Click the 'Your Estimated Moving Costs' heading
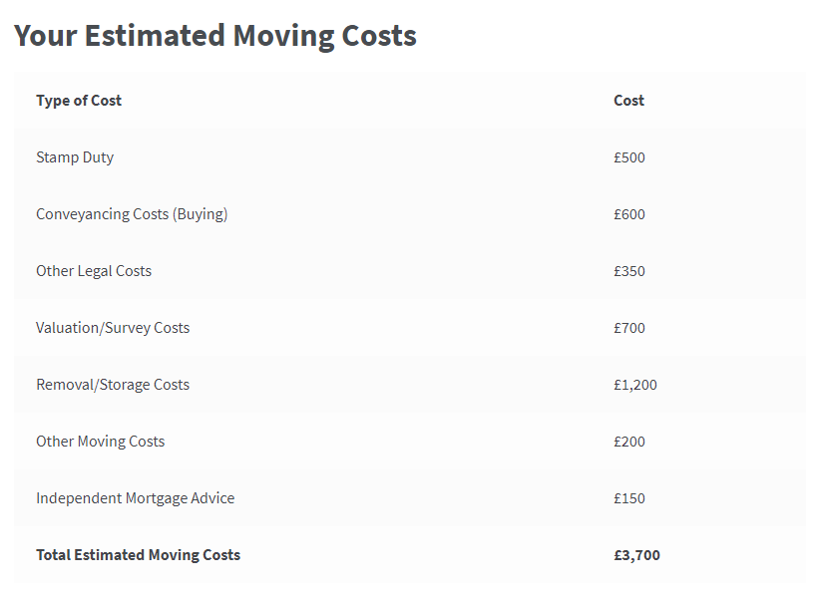This screenshot has width=823, height=603. pos(215,36)
